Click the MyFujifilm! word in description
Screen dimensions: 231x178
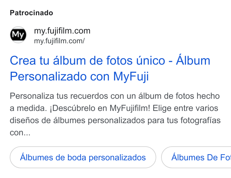point(130,108)
